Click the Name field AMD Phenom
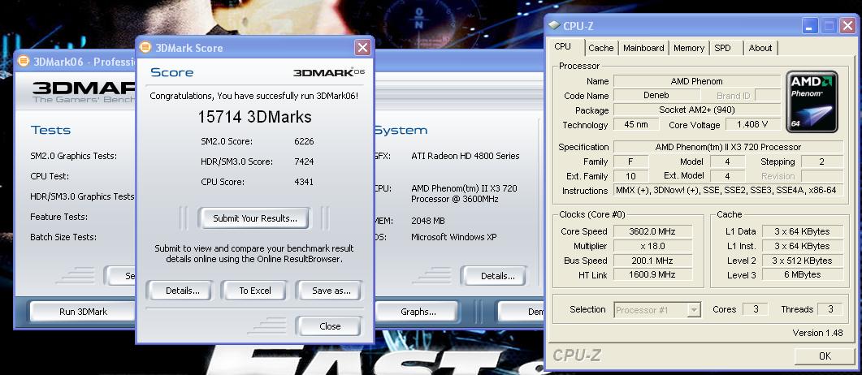862x375 pixels. tap(696, 81)
